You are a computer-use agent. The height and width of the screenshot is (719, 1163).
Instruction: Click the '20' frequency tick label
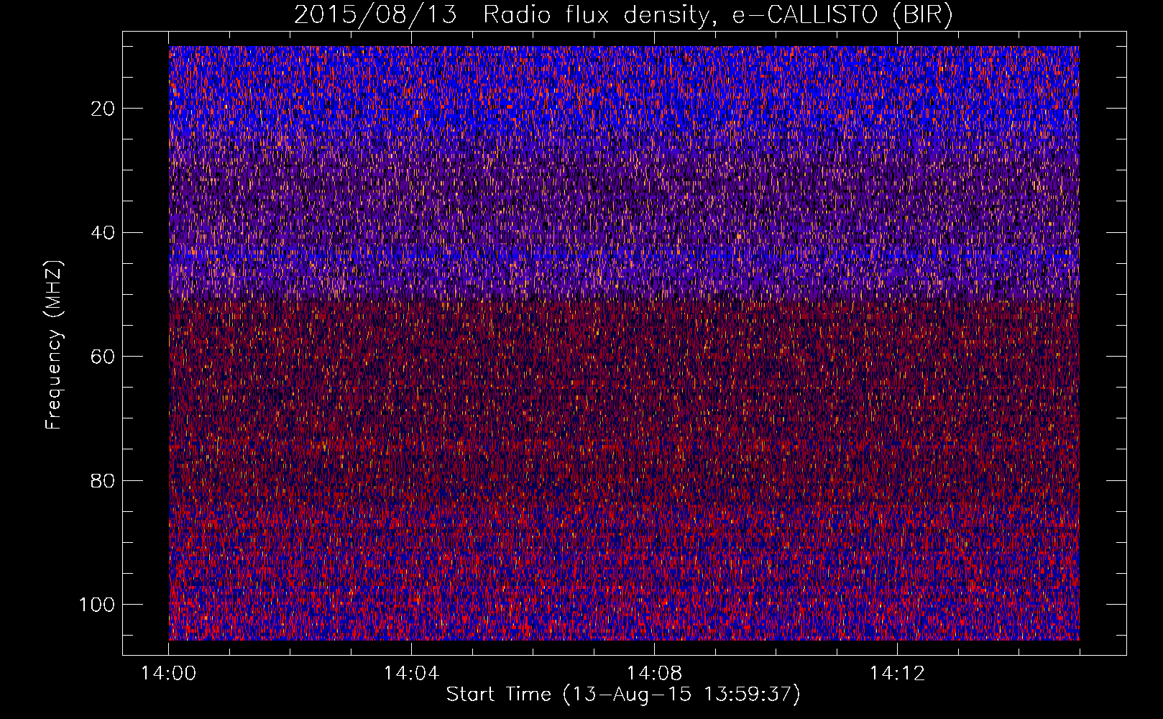[103, 109]
